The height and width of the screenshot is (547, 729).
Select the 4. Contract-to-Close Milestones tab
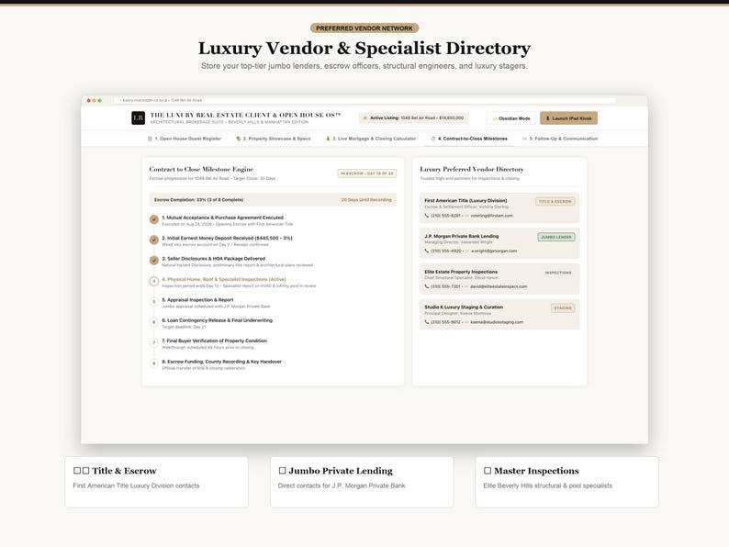tap(469, 139)
